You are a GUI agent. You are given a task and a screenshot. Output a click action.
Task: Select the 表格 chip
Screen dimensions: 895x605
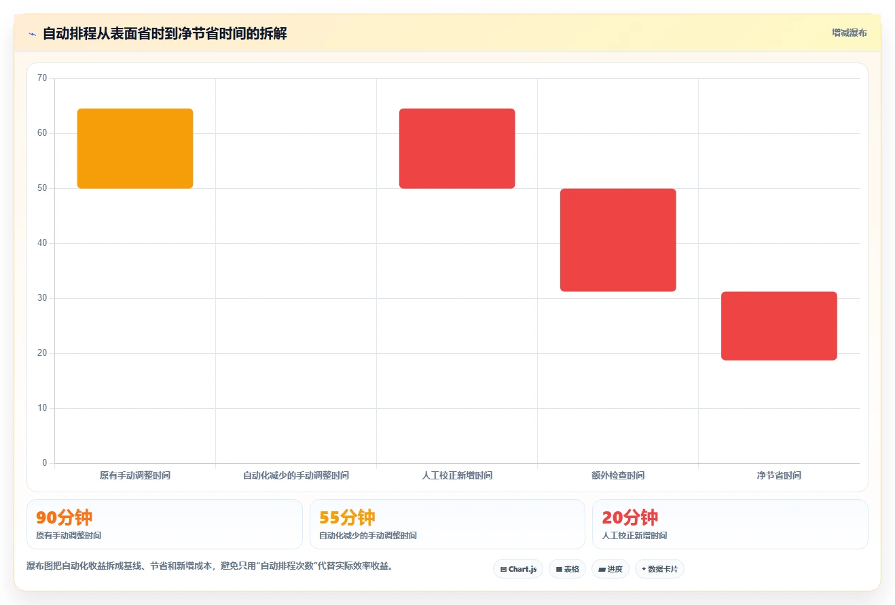(x=567, y=569)
